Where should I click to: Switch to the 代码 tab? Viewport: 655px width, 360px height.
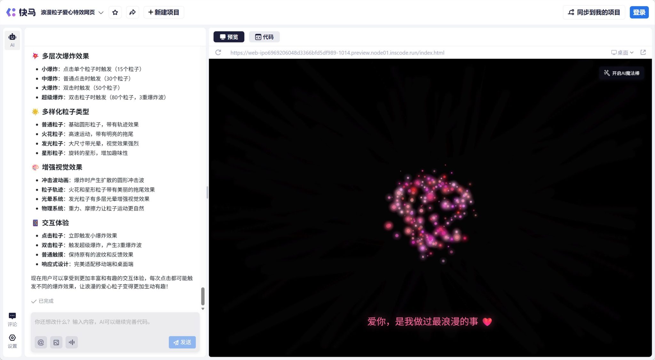click(264, 37)
